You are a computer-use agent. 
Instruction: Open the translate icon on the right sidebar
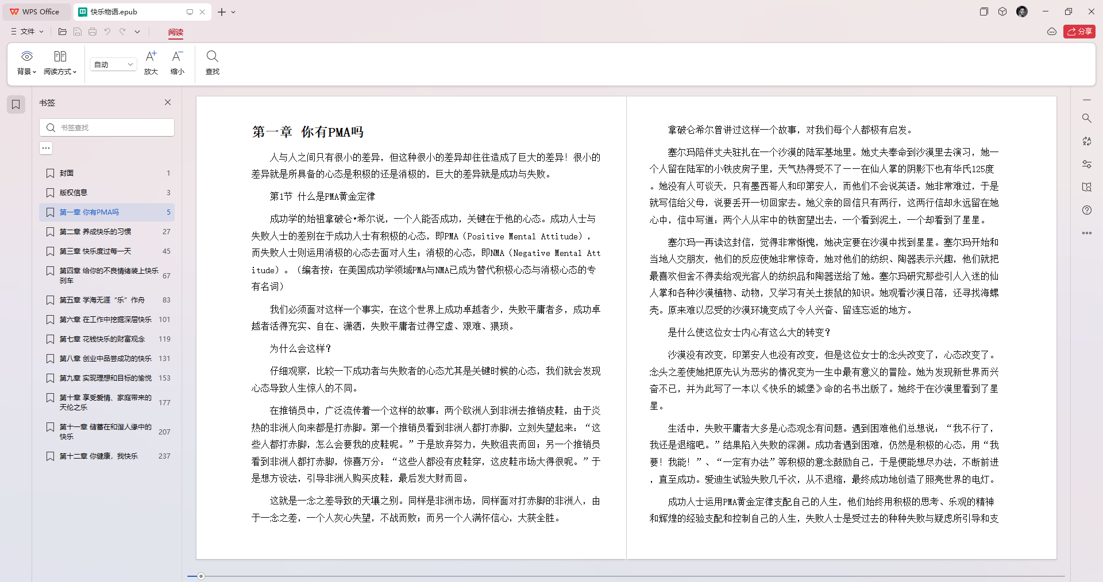tap(1086, 141)
